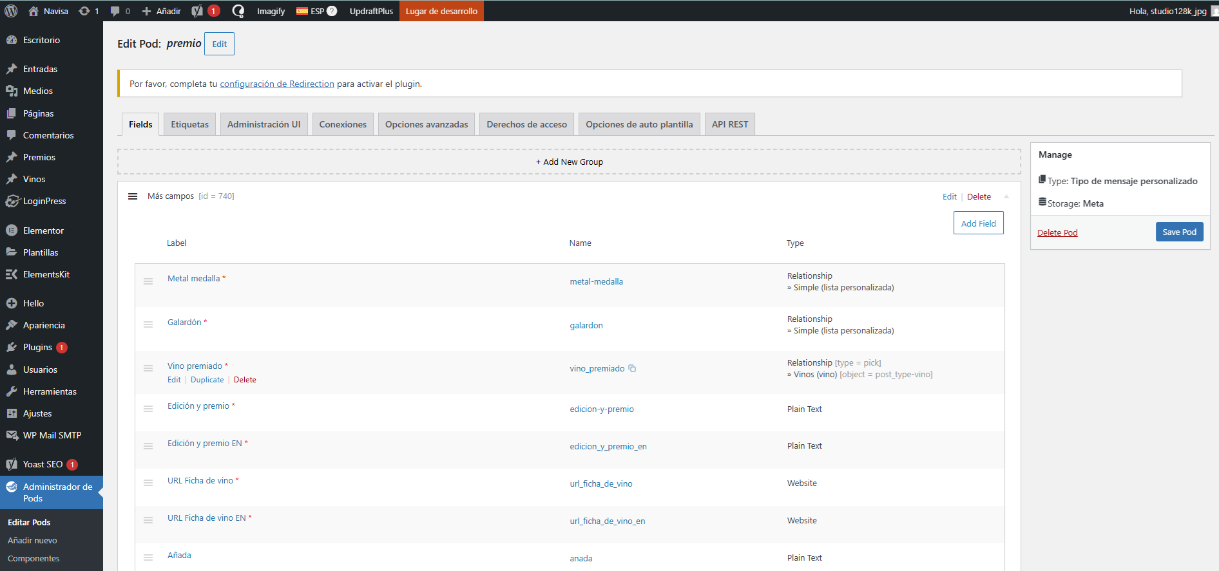Click the ESP language help icon
Viewport: 1219px width, 571px height.
pyautogui.click(x=332, y=11)
